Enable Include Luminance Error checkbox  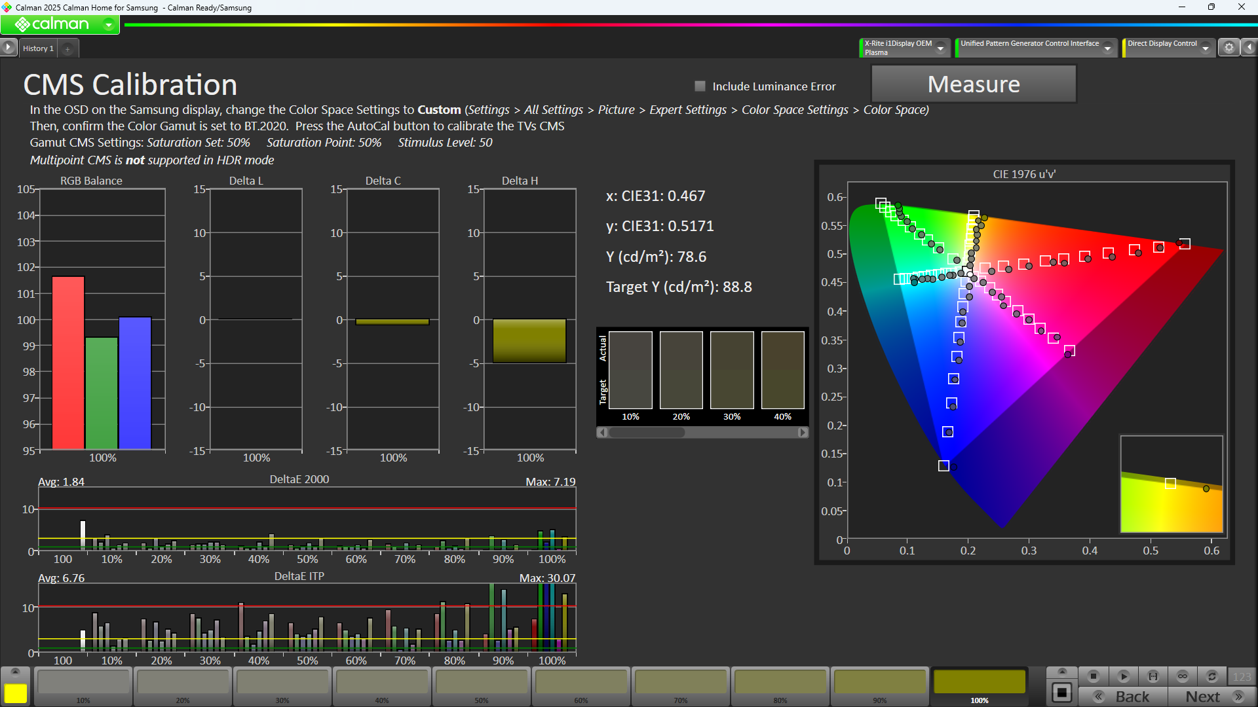[x=700, y=86]
